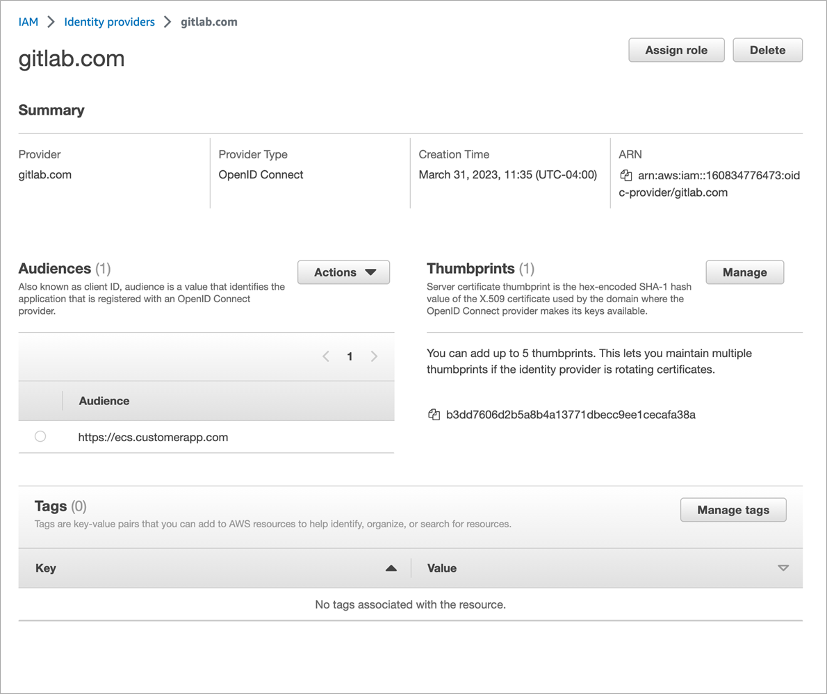This screenshot has height=694, width=827.
Task: Click the Key column header
Action: [46, 568]
